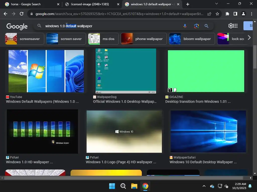Show hidden system tray icons
The height and width of the screenshot is (192, 257).
coord(204,186)
